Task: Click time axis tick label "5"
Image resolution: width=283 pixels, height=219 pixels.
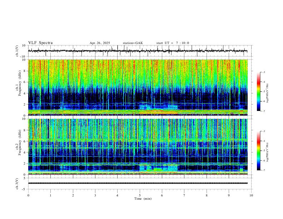Action: tap(140, 195)
